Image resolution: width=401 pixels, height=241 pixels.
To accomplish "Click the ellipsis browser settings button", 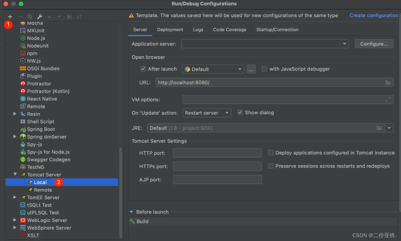I will click(251, 69).
